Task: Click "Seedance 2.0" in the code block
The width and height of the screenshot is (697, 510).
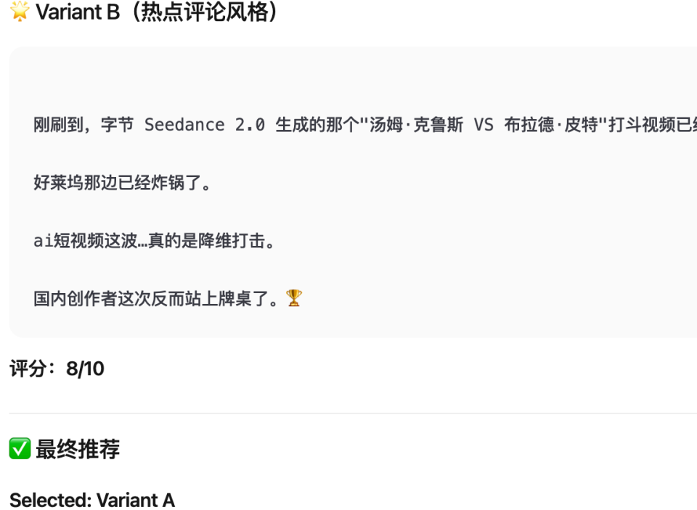Action: tap(205, 125)
